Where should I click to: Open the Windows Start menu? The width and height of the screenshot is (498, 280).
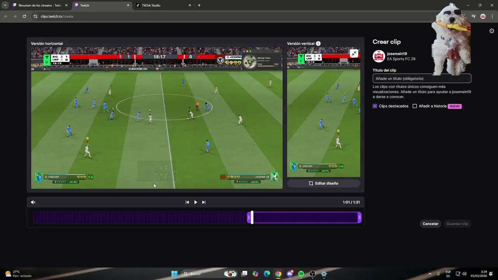tap(174, 274)
